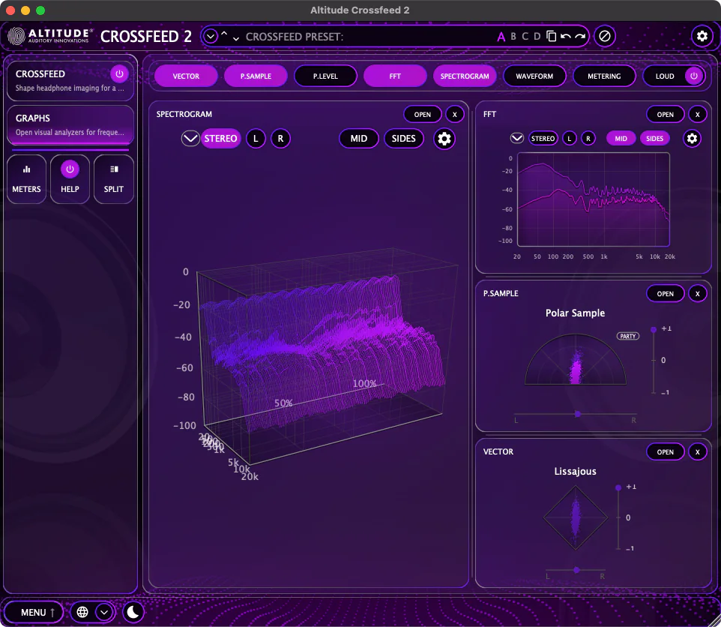The image size is (721, 627).
Task: Click Polar Sample L-R balance slider
Action: (575, 414)
